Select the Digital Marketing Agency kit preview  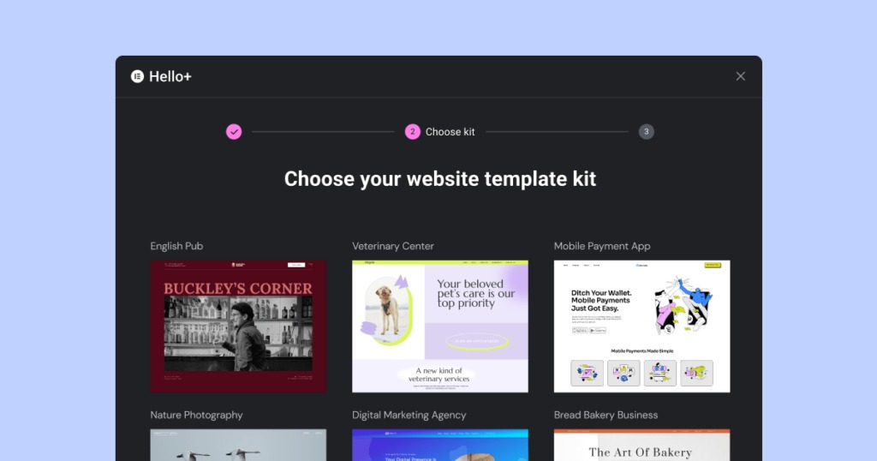[440, 446]
